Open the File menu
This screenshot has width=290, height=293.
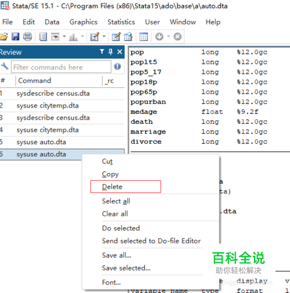tap(8, 22)
